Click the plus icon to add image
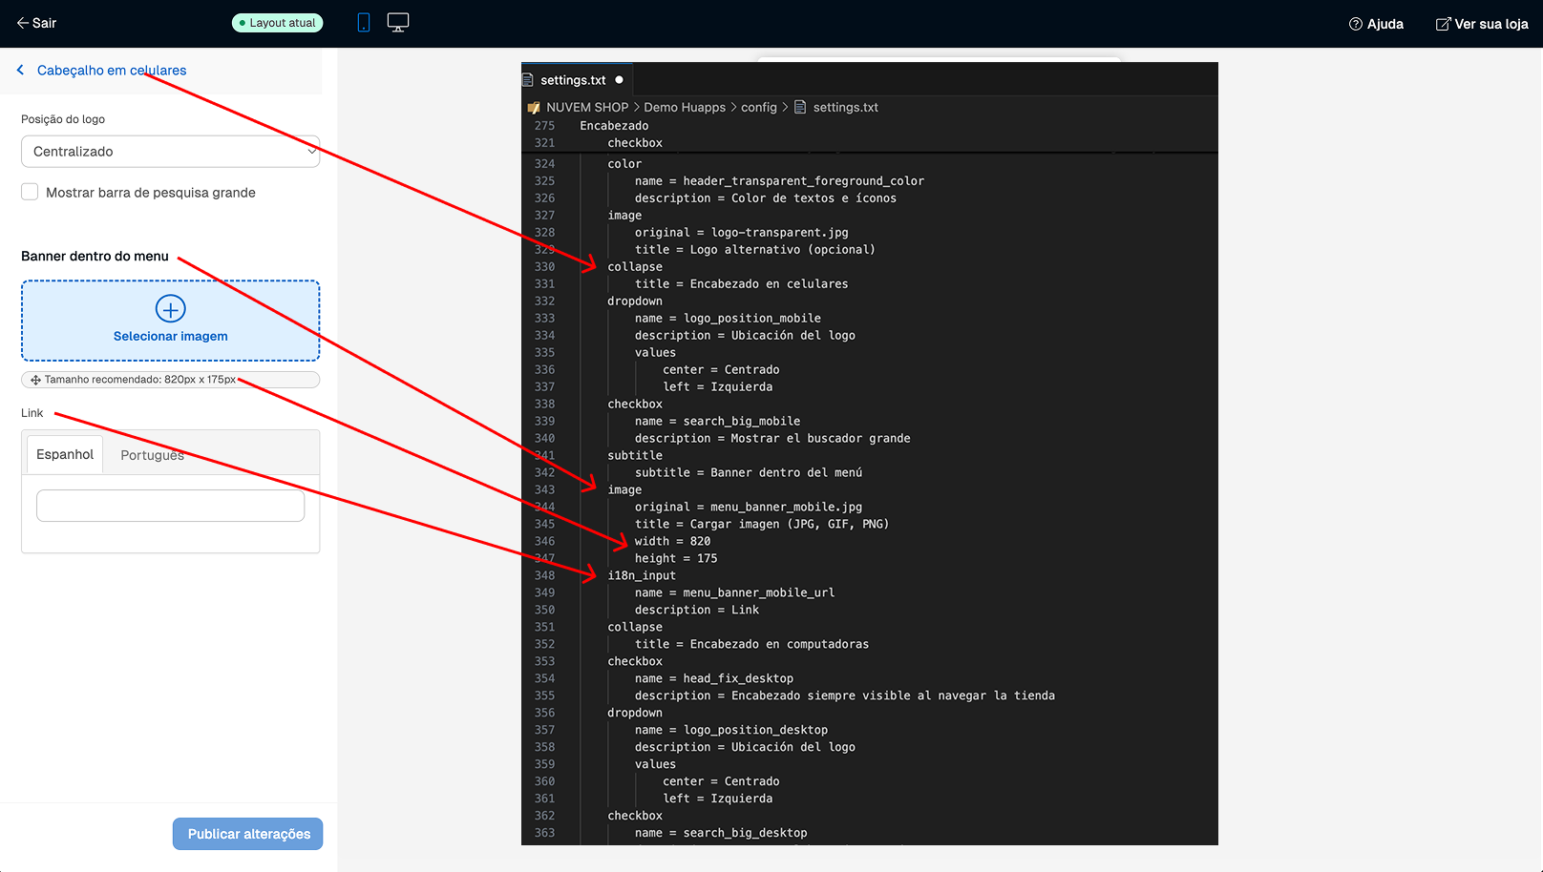The height and width of the screenshot is (872, 1543). (x=170, y=308)
